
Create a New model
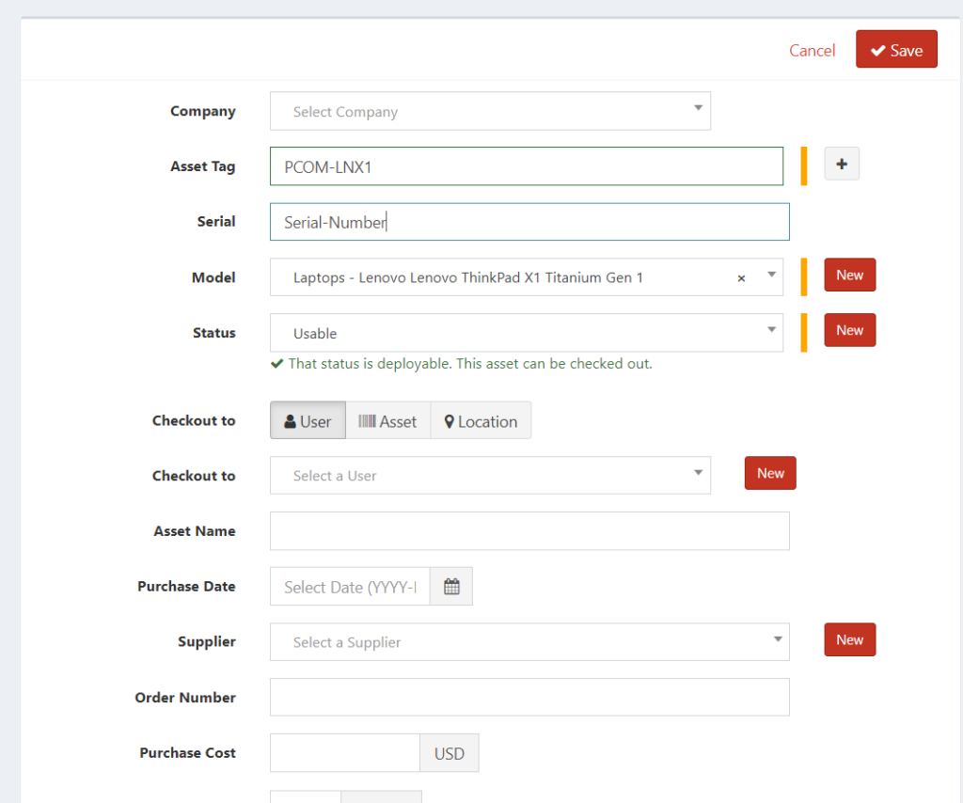point(849,276)
